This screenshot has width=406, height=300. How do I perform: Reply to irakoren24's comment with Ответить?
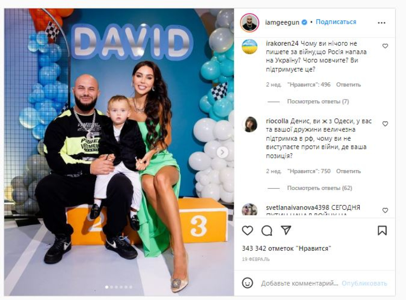click(348, 85)
